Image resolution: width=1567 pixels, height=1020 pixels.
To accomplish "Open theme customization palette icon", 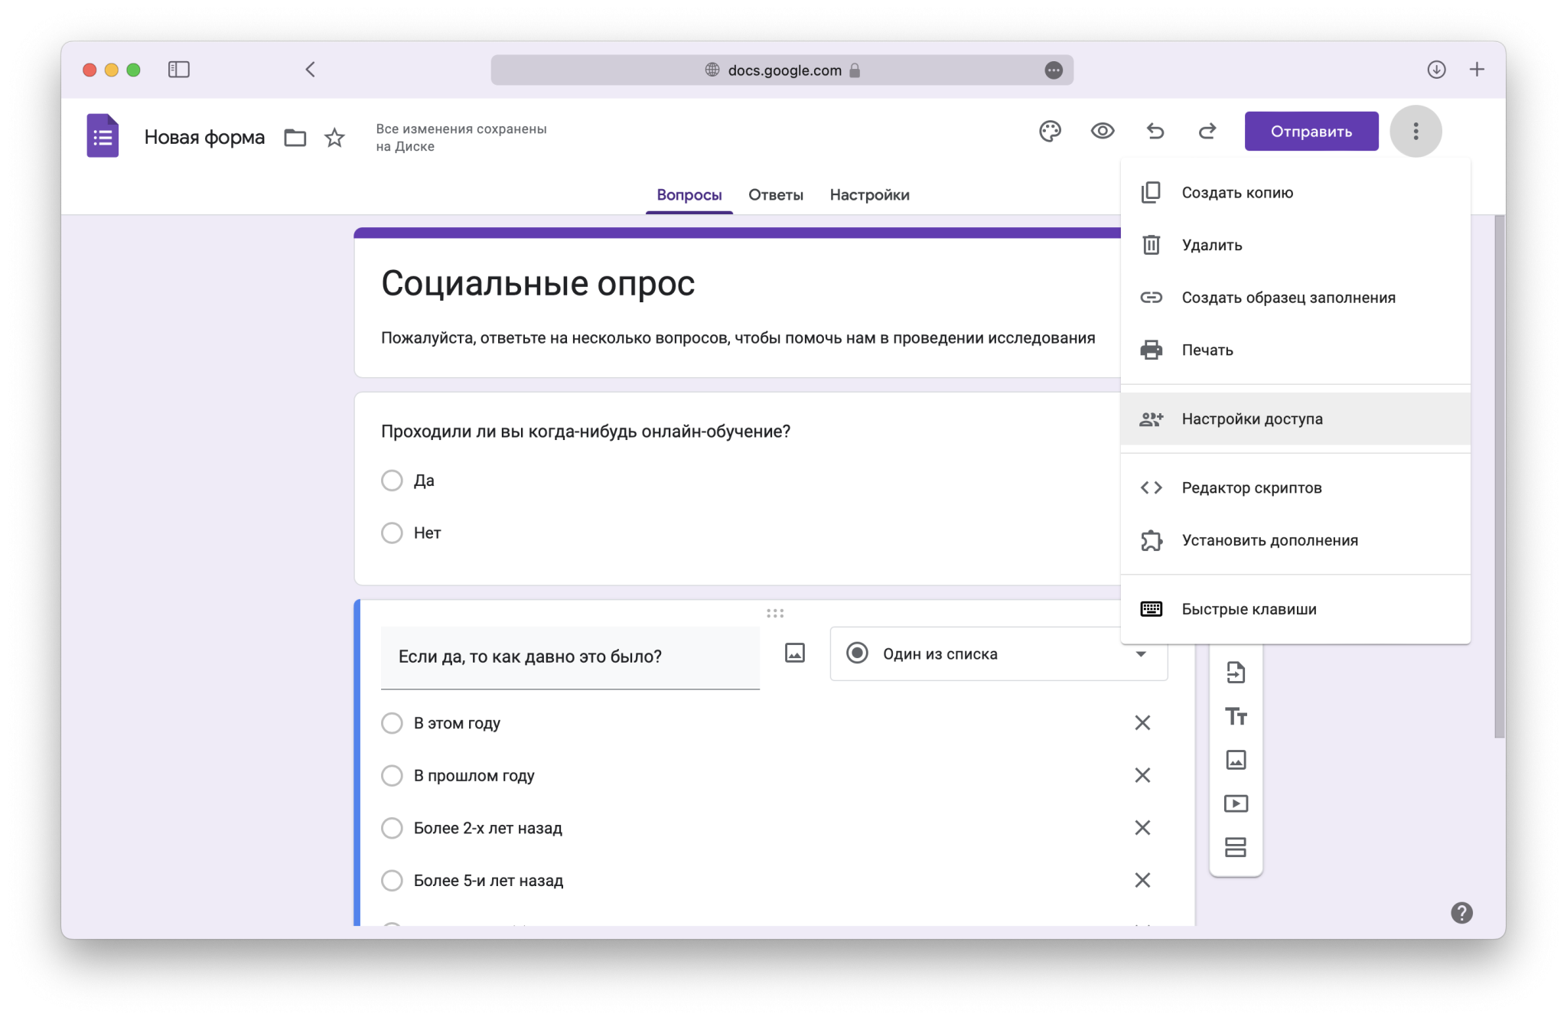I will pos(1050,132).
